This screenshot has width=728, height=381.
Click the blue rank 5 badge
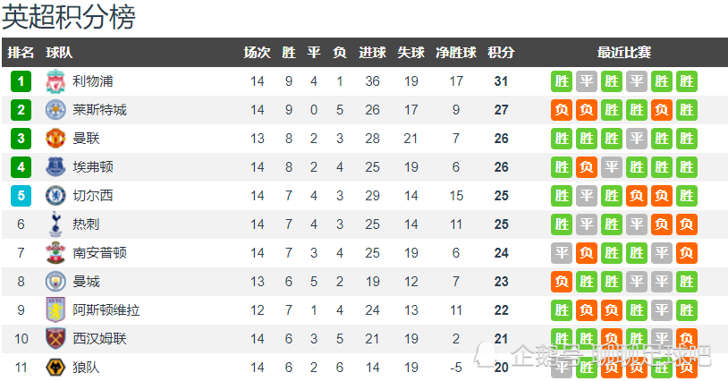click(x=21, y=196)
